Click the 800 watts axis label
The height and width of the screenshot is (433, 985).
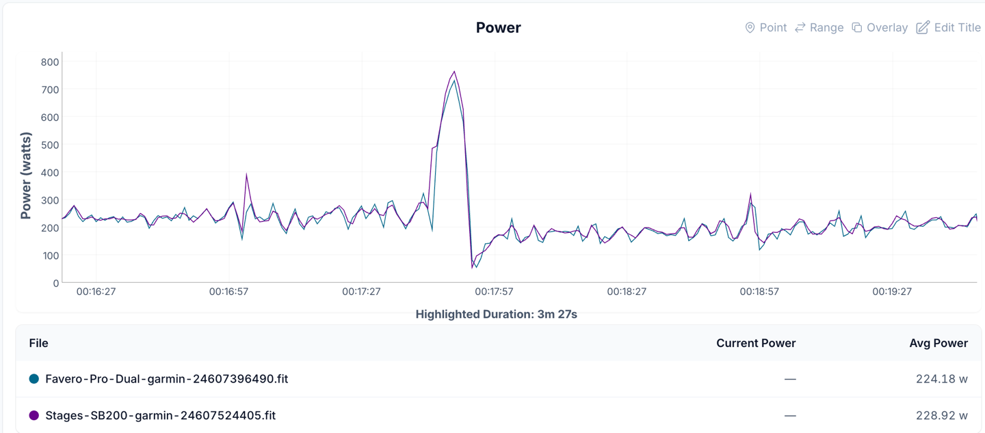[50, 62]
